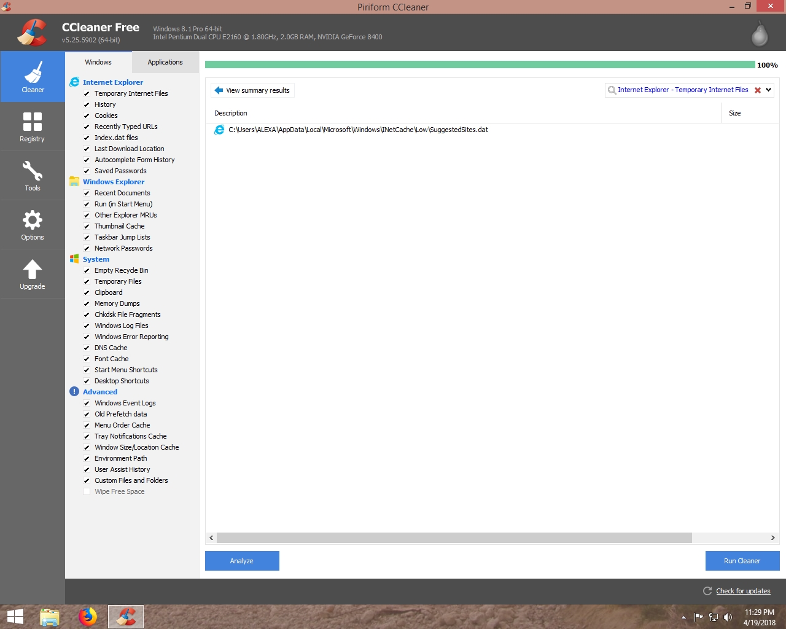This screenshot has height=629, width=786.
Task: Click the analysis progress bar
Action: pos(480,64)
